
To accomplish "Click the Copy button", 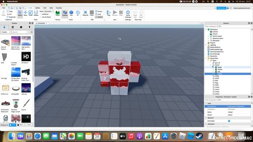I will (x=9, y=11).
